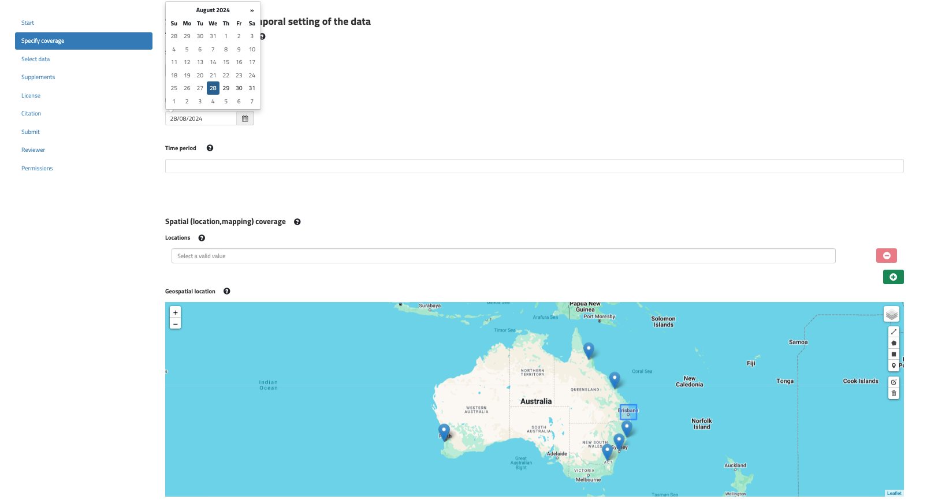Select the draw rectangle tool
Screen dimensions: 938x503
point(894,355)
